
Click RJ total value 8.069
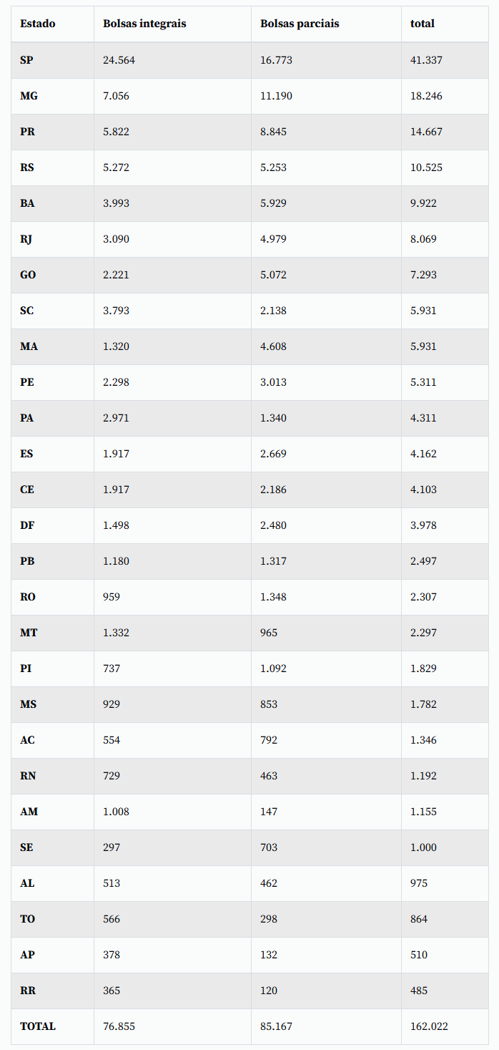(x=423, y=239)
